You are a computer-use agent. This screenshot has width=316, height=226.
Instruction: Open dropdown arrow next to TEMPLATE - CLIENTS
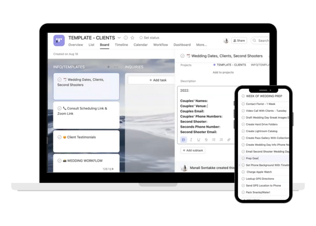119,38
